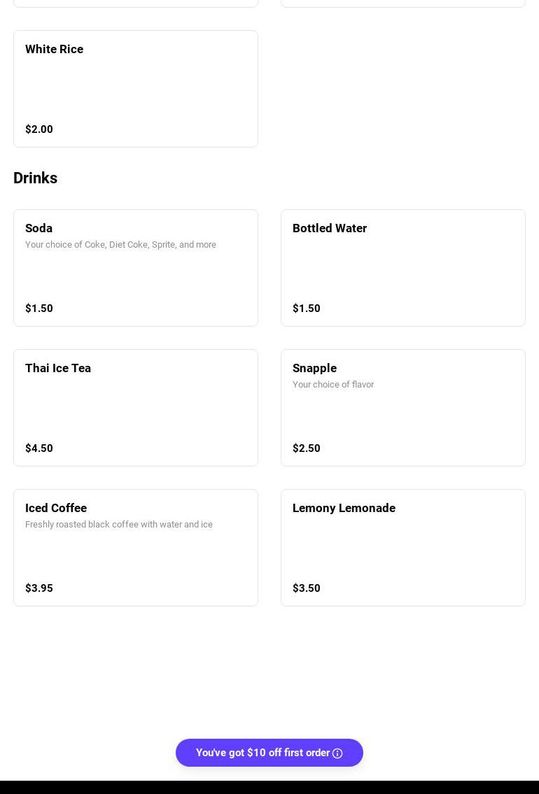
Task: Click the $4.50 Thai Ice Tea price
Action: pyautogui.click(x=39, y=448)
